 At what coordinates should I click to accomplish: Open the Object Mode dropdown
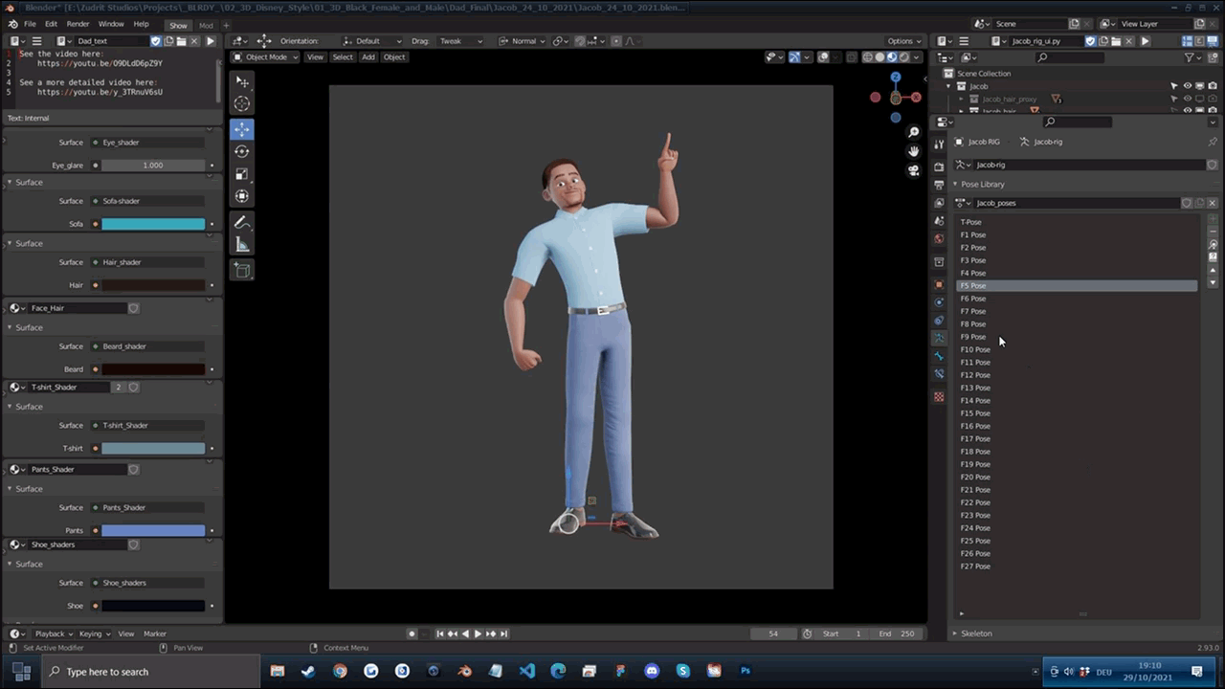click(265, 57)
